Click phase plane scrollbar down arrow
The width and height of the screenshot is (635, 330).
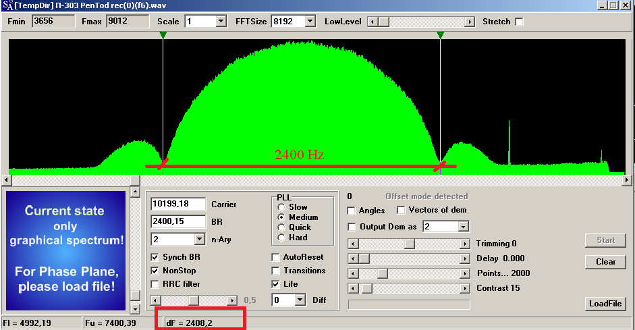point(135,309)
